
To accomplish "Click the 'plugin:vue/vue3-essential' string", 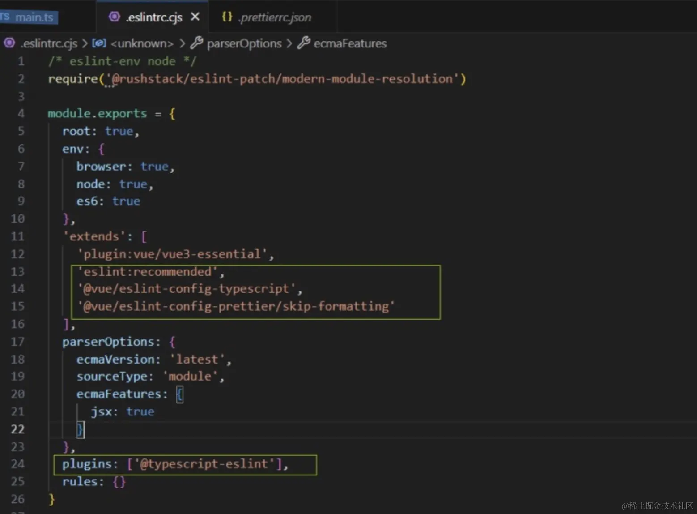I will pos(172,254).
